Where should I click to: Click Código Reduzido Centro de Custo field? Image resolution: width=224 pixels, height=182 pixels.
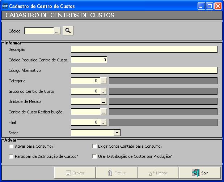point(89,60)
